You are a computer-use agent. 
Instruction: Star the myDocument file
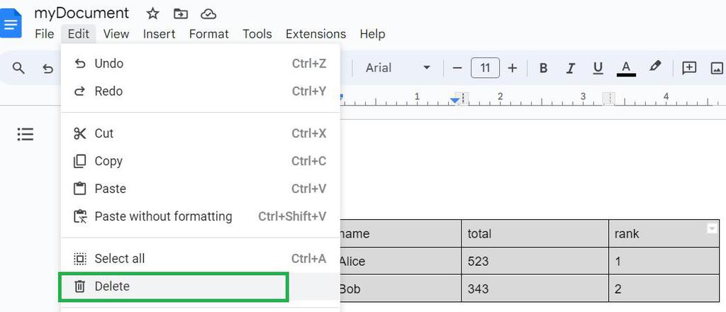pos(152,13)
